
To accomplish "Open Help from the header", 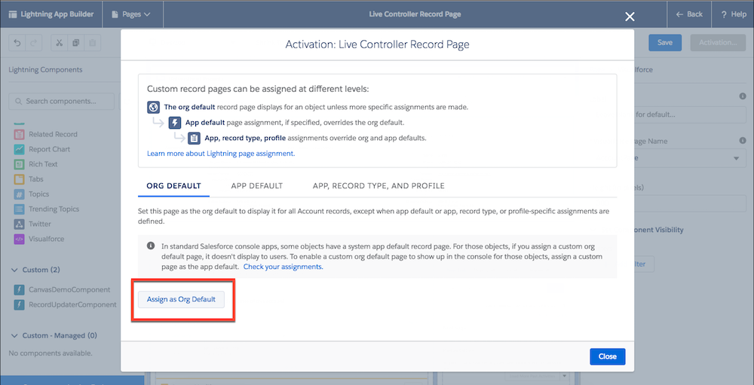I will [x=733, y=14].
